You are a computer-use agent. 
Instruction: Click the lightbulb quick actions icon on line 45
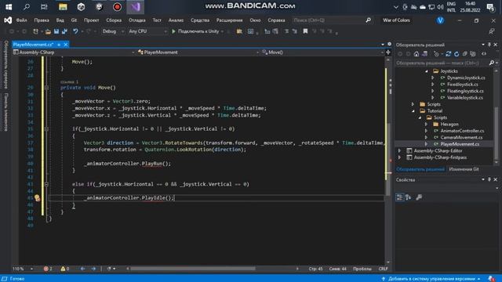click(37, 198)
